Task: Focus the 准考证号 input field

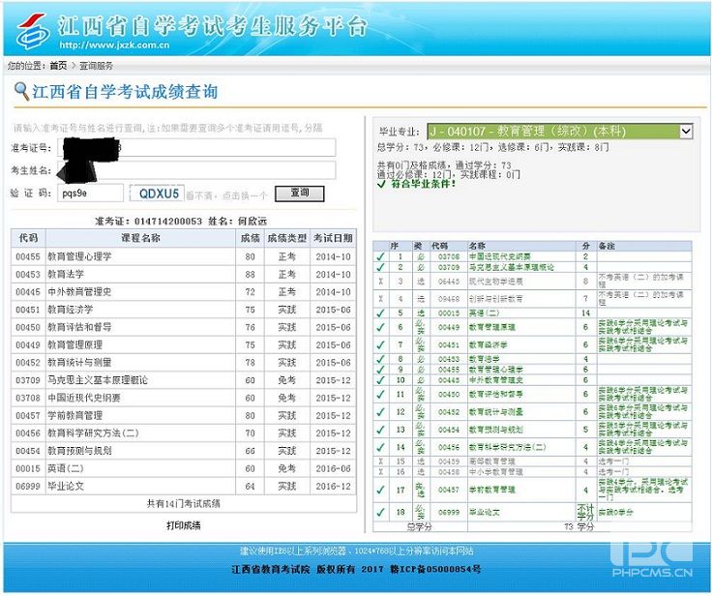Action: pos(196,148)
